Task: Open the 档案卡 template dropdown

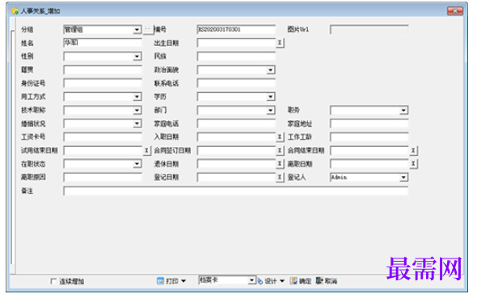Action: coord(251,280)
